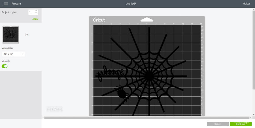Click the Mirror info icon
The image size is (255, 128).
tap(8, 61)
